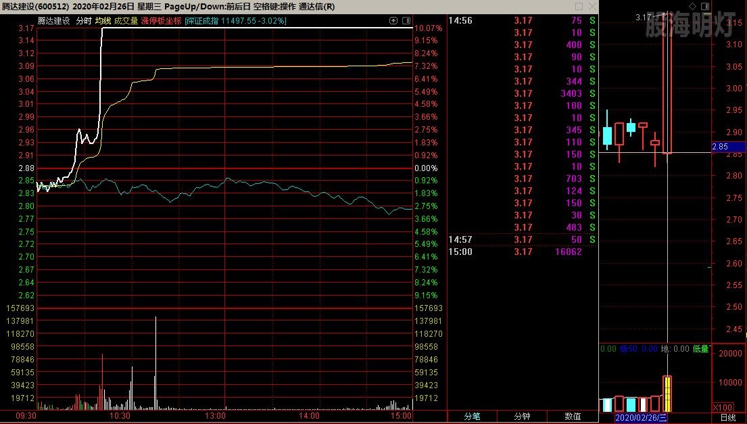Toggle the side panel icon in the intraday chart header
This screenshot has height=424, width=747.
(x=406, y=20)
